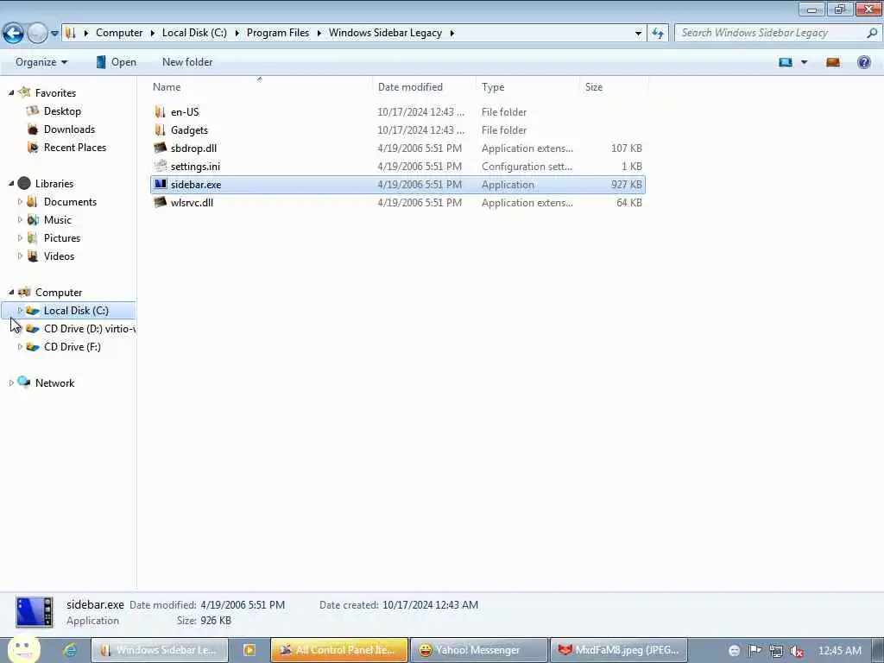This screenshot has width=884, height=663.
Task: Open the Pictures library
Action: (x=62, y=237)
